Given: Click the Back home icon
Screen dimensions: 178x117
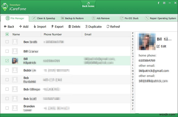Looking at the screenshot, I should 88,3.
